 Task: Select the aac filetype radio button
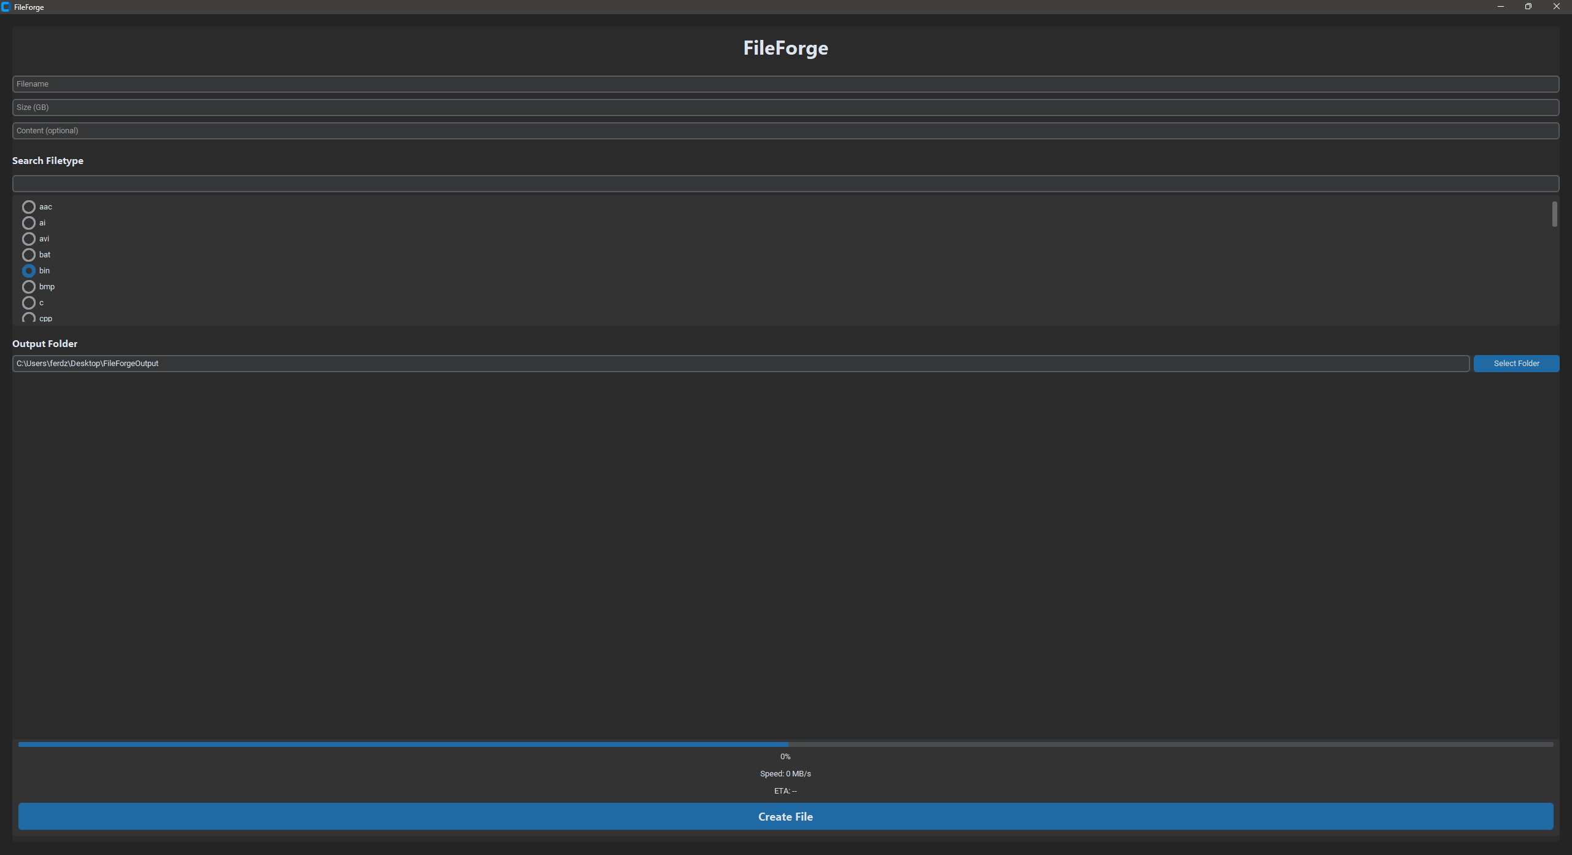(29, 207)
